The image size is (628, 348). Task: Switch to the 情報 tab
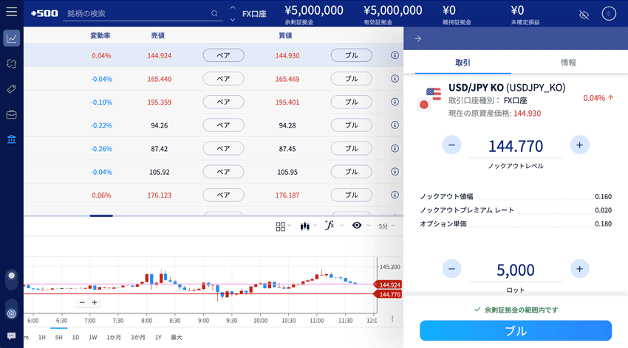click(568, 63)
